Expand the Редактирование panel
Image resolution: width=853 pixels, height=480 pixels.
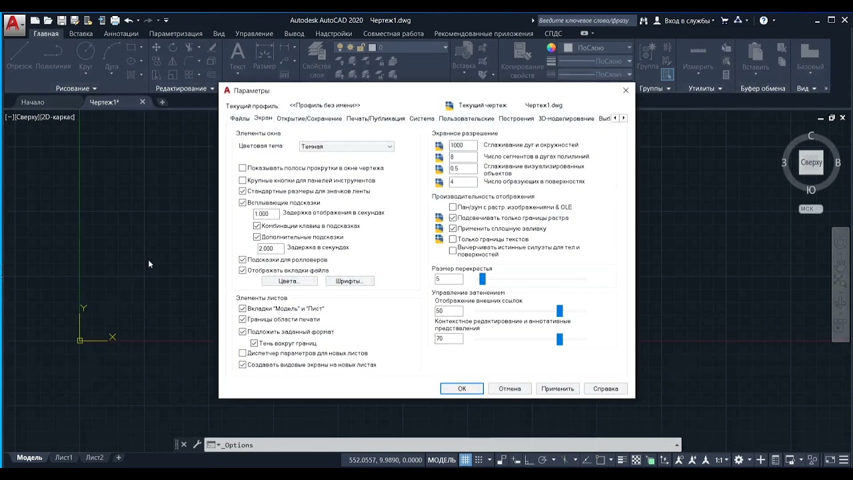185,89
